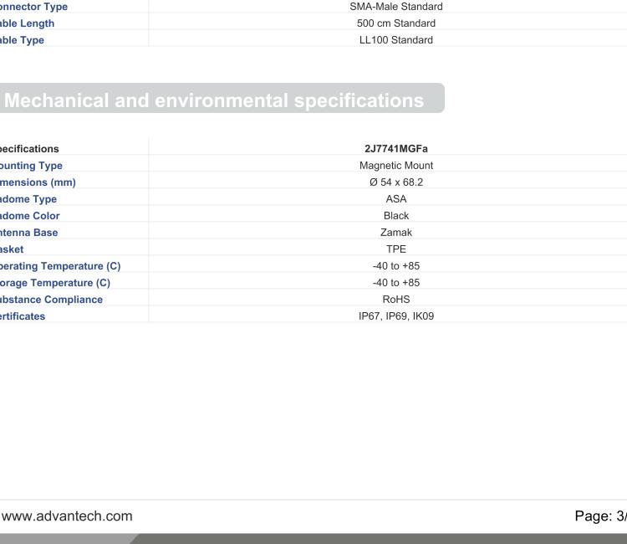Select the Black radome color value
Image resolution: width=627 pixels, height=544 pixels.
pos(395,216)
